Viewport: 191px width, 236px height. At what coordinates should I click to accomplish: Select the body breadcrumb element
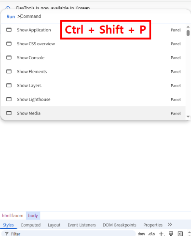33,215
